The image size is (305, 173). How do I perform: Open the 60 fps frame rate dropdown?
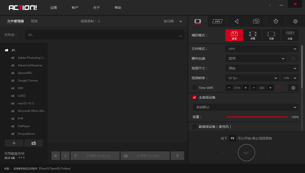[252, 78]
